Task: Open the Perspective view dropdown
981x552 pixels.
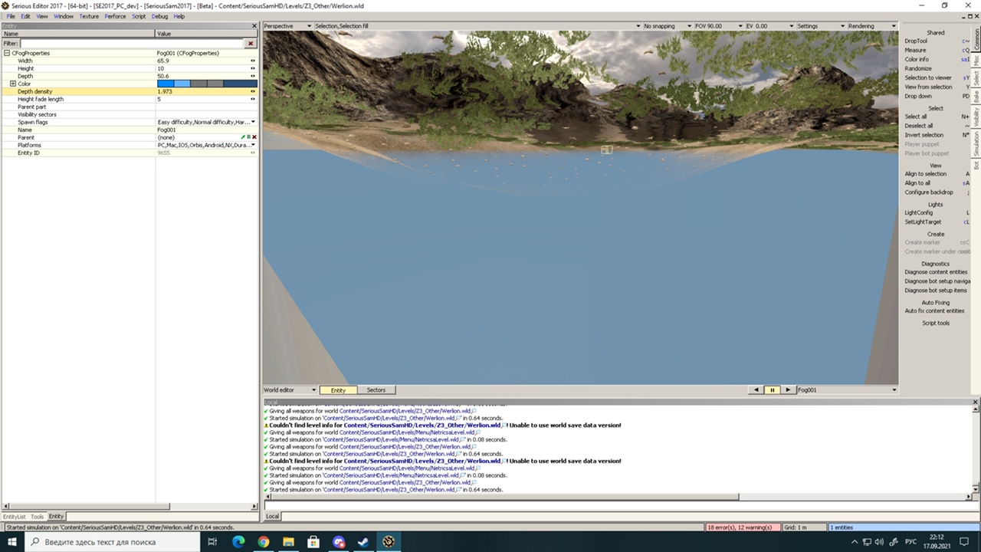Action: point(287,26)
